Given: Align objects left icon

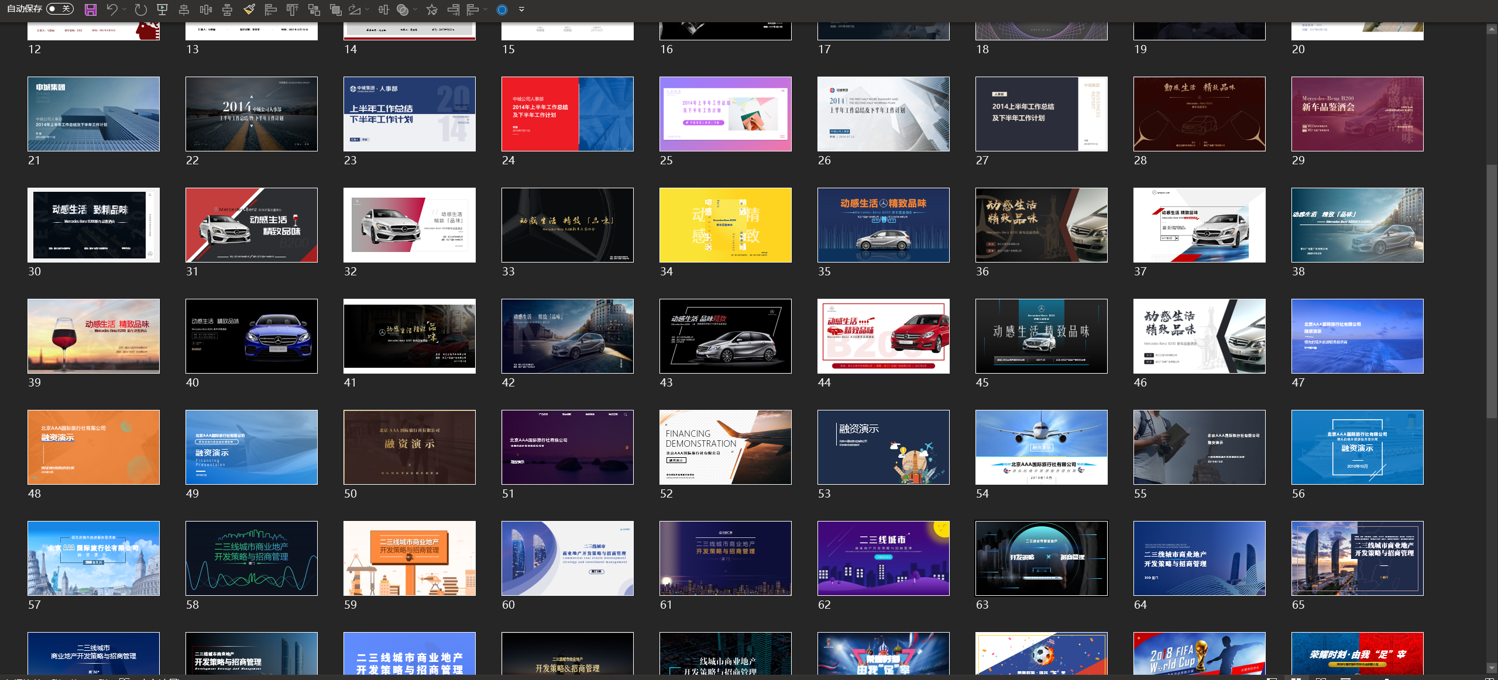Looking at the screenshot, I should point(271,9).
